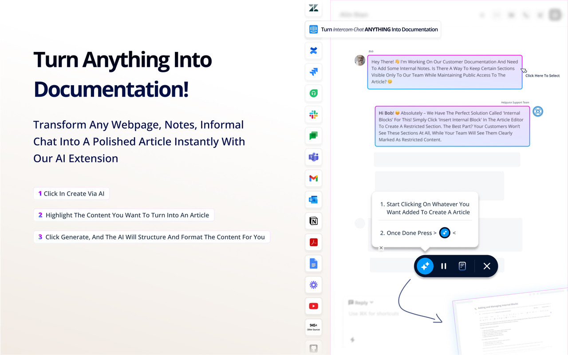The width and height of the screenshot is (568, 355).
Task: Expand the Reply dropdown in the chat composer
Action: [361, 302]
